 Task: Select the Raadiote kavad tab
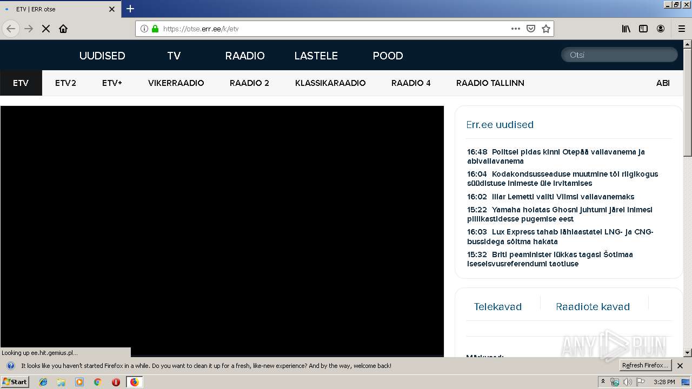593,307
